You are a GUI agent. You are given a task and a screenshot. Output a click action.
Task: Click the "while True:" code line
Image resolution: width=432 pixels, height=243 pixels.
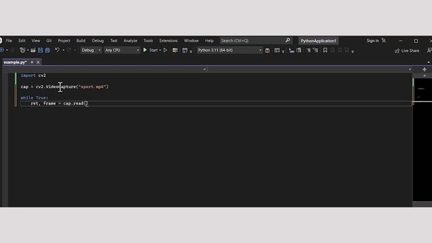[x=34, y=98]
